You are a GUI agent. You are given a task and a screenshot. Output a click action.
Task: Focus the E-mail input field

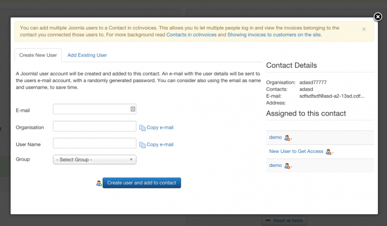pos(95,109)
